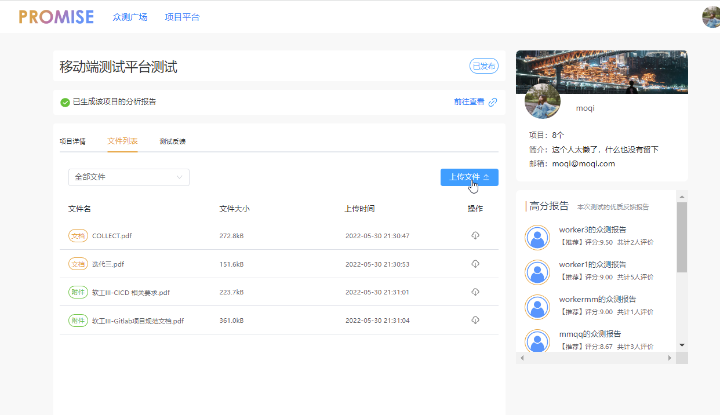720x415 pixels.
Task: Switch to 项目详情 tab
Action: pos(72,141)
